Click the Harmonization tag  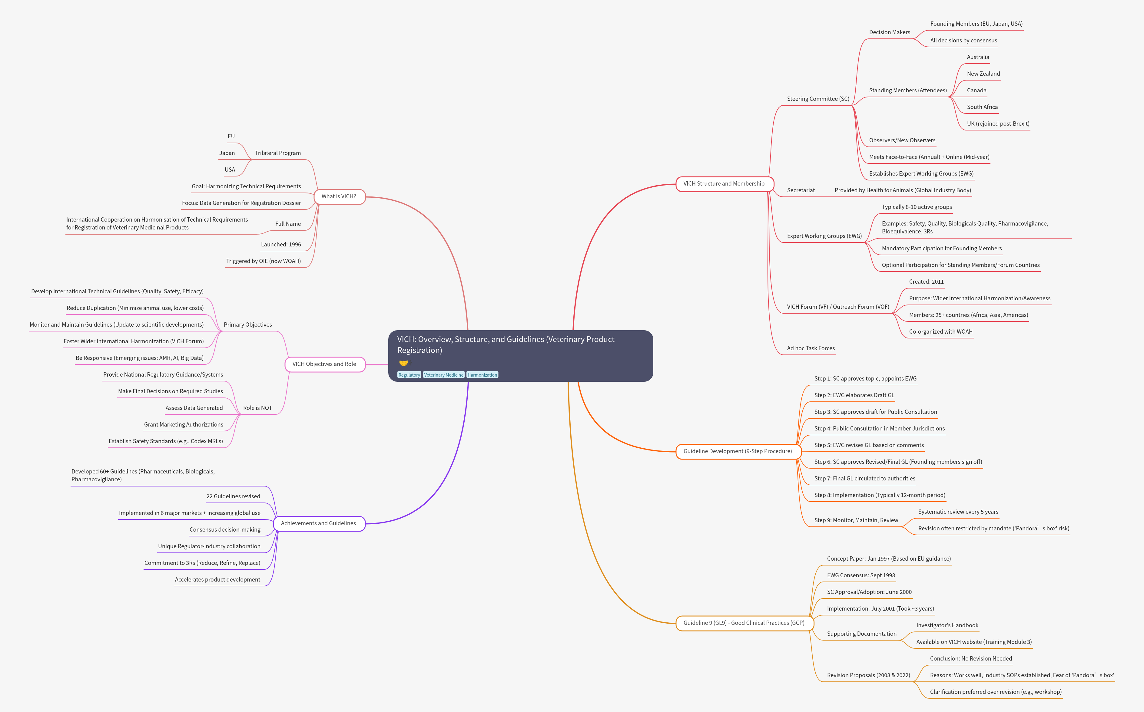[482, 375]
